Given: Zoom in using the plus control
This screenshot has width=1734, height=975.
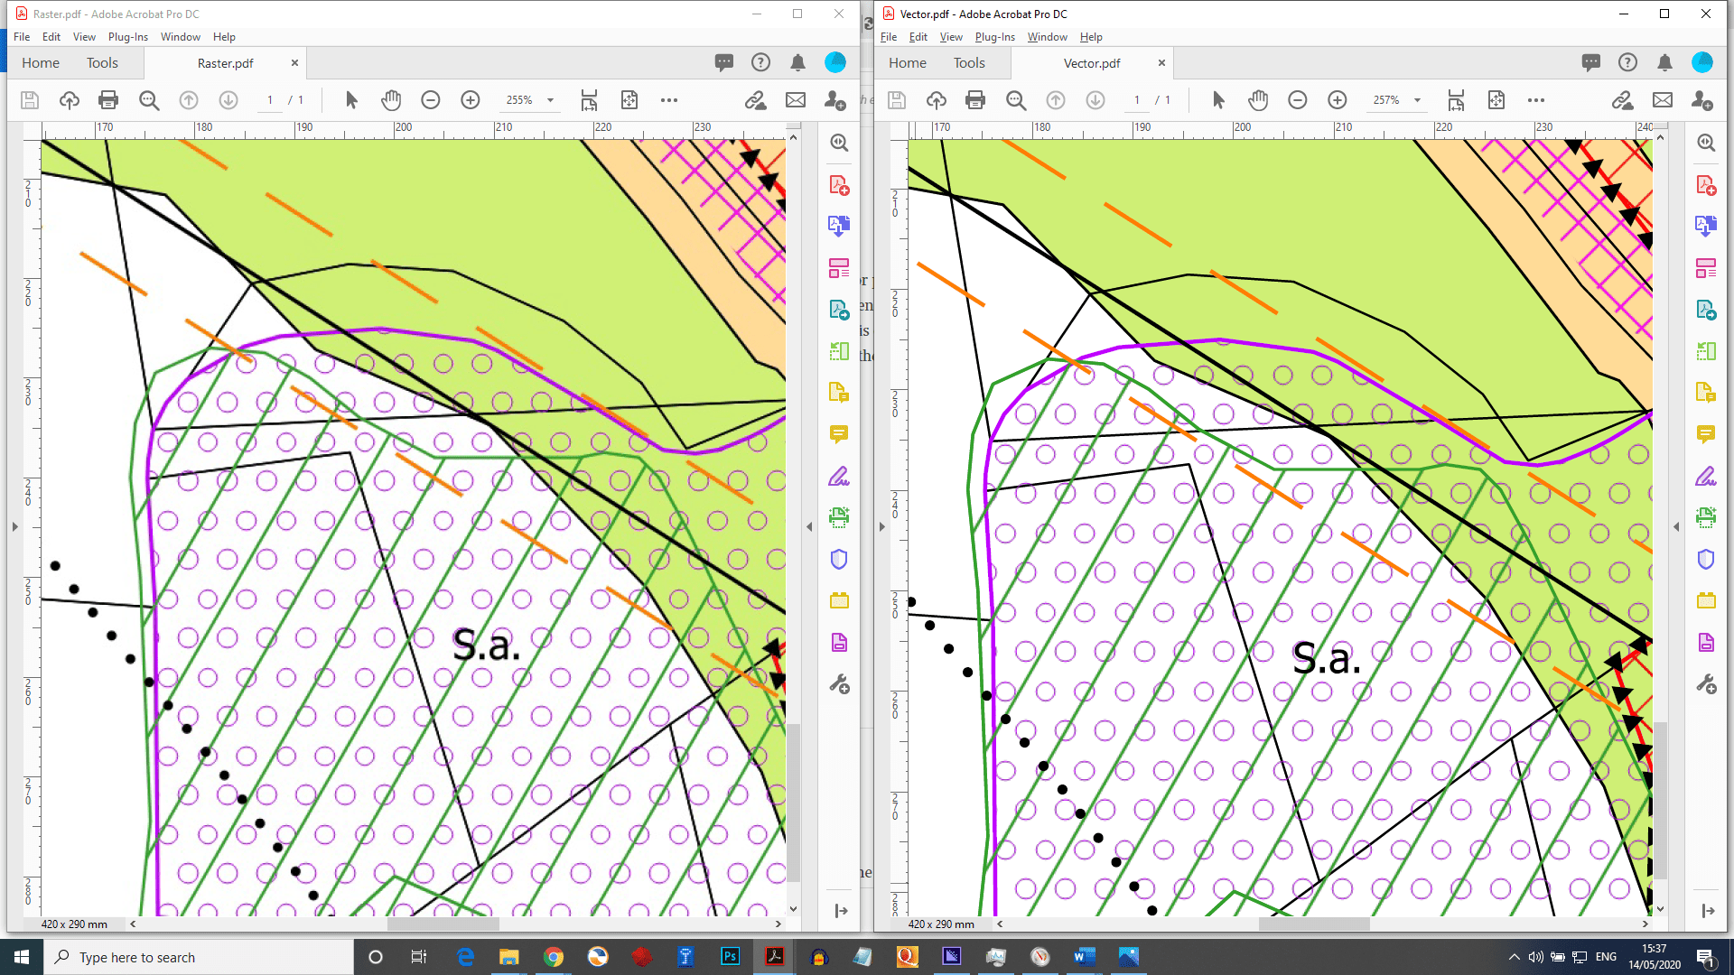Looking at the screenshot, I should 470,100.
